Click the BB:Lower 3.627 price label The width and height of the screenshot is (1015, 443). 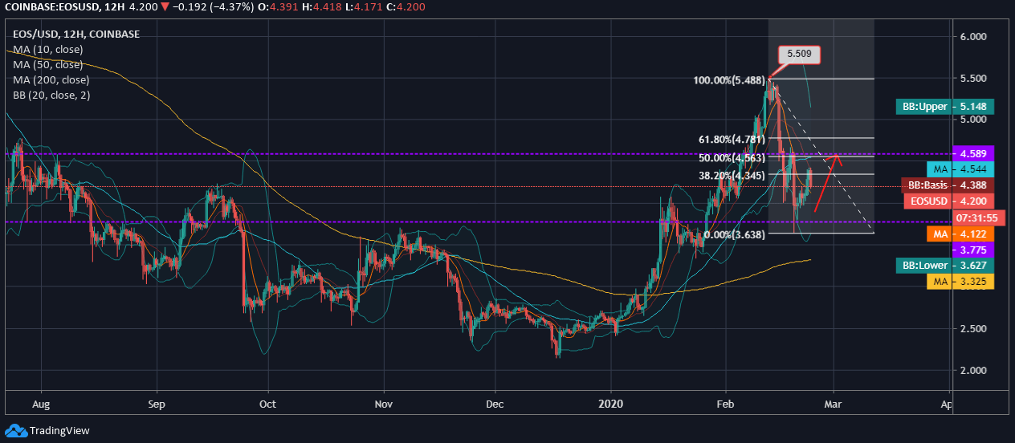pyautogui.click(x=945, y=265)
